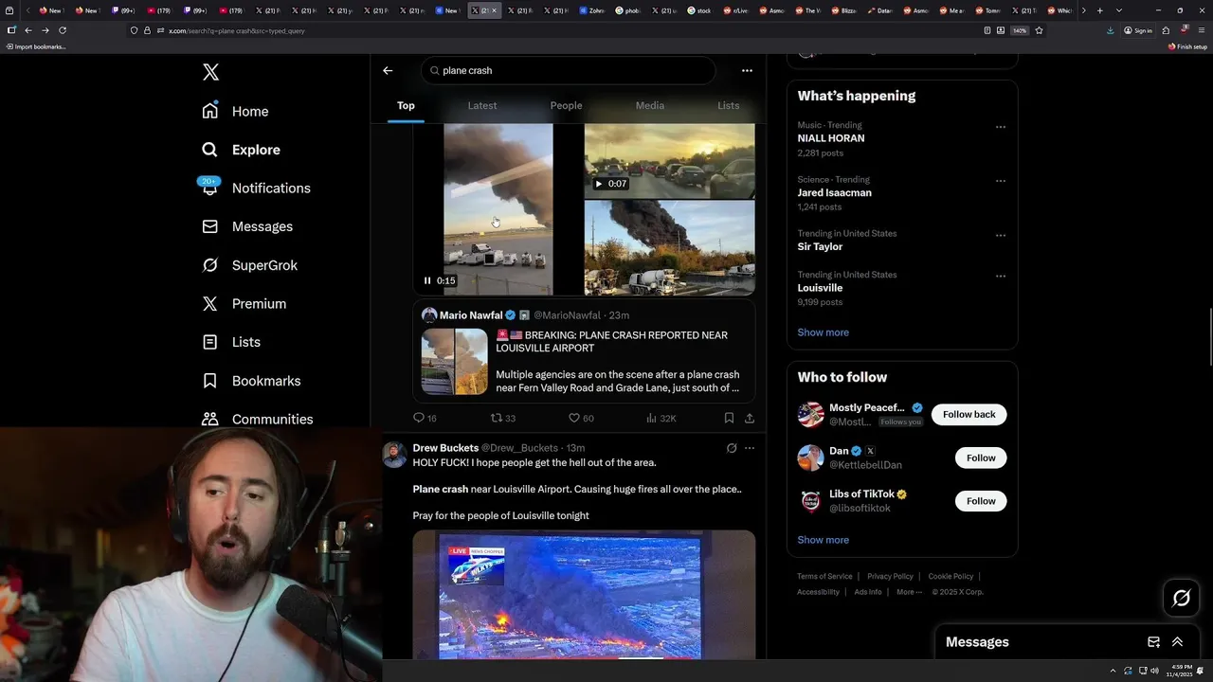Open options for Louisville trend

pos(1000,277)
